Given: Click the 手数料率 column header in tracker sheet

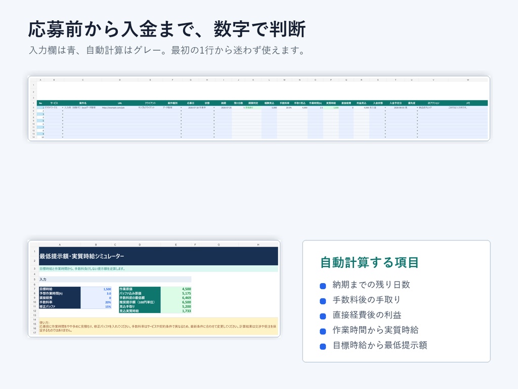Looking at the screenshot, I should 284,103.
